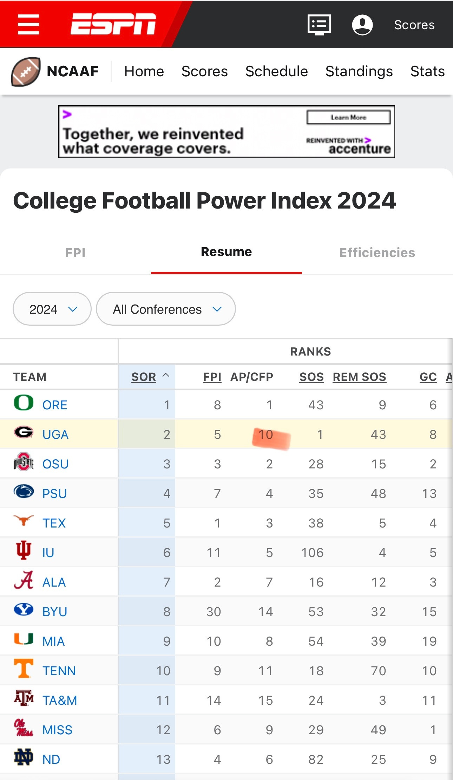Click the Oregon team logo
Screen dimensions: 453x780
tap(24, 403)
